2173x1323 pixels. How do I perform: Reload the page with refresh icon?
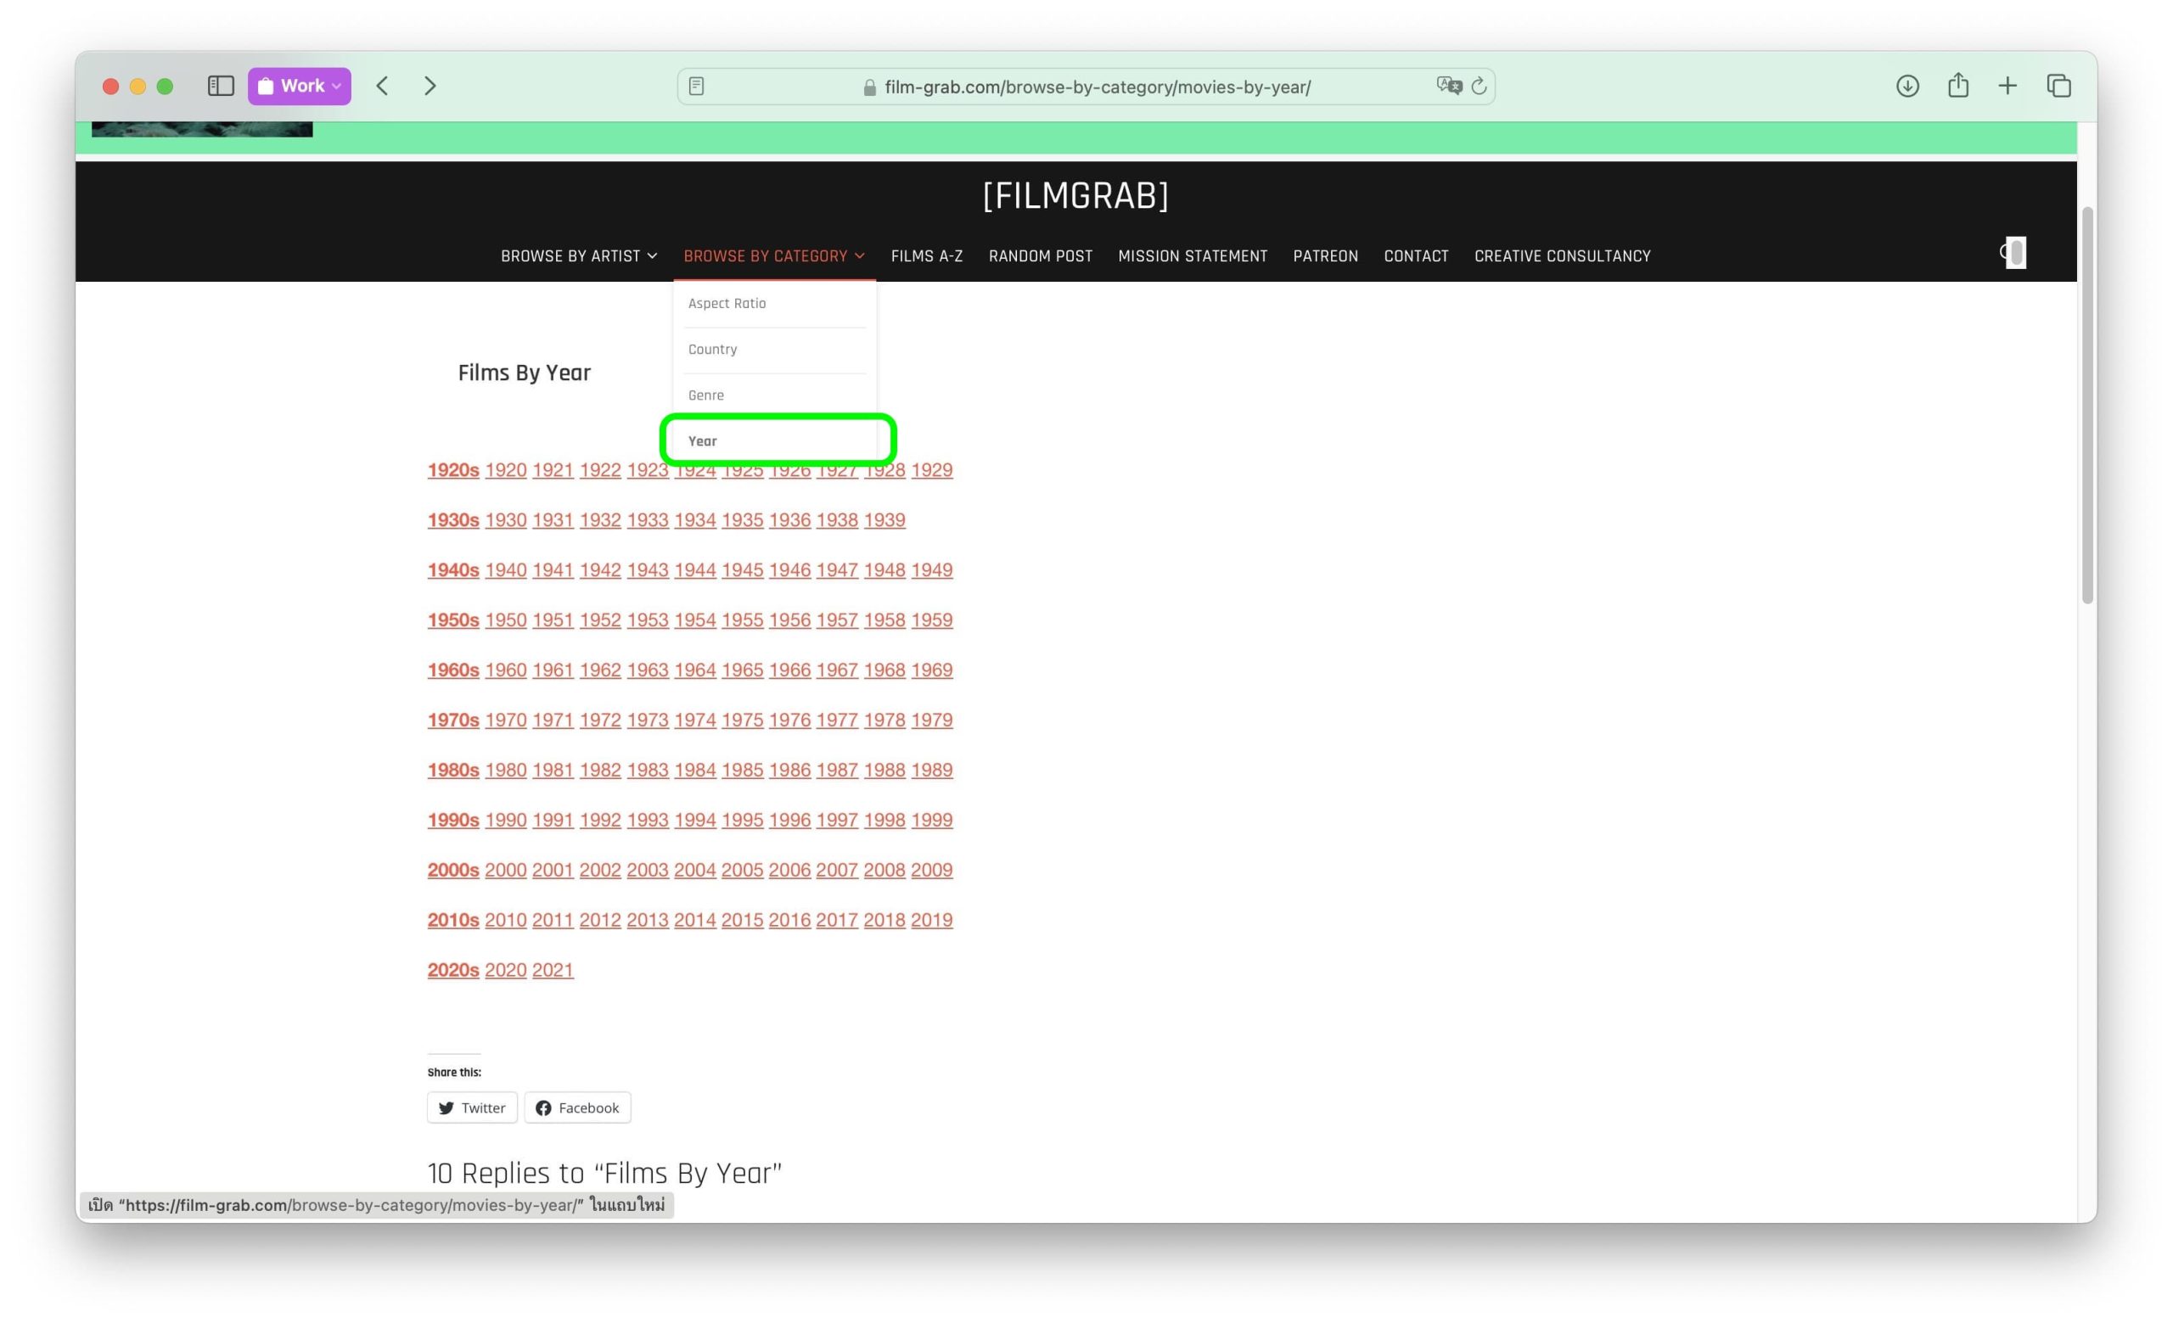[x=1480, y=86]
